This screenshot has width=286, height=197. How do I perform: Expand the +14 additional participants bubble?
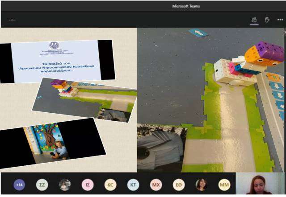(19, 185)
